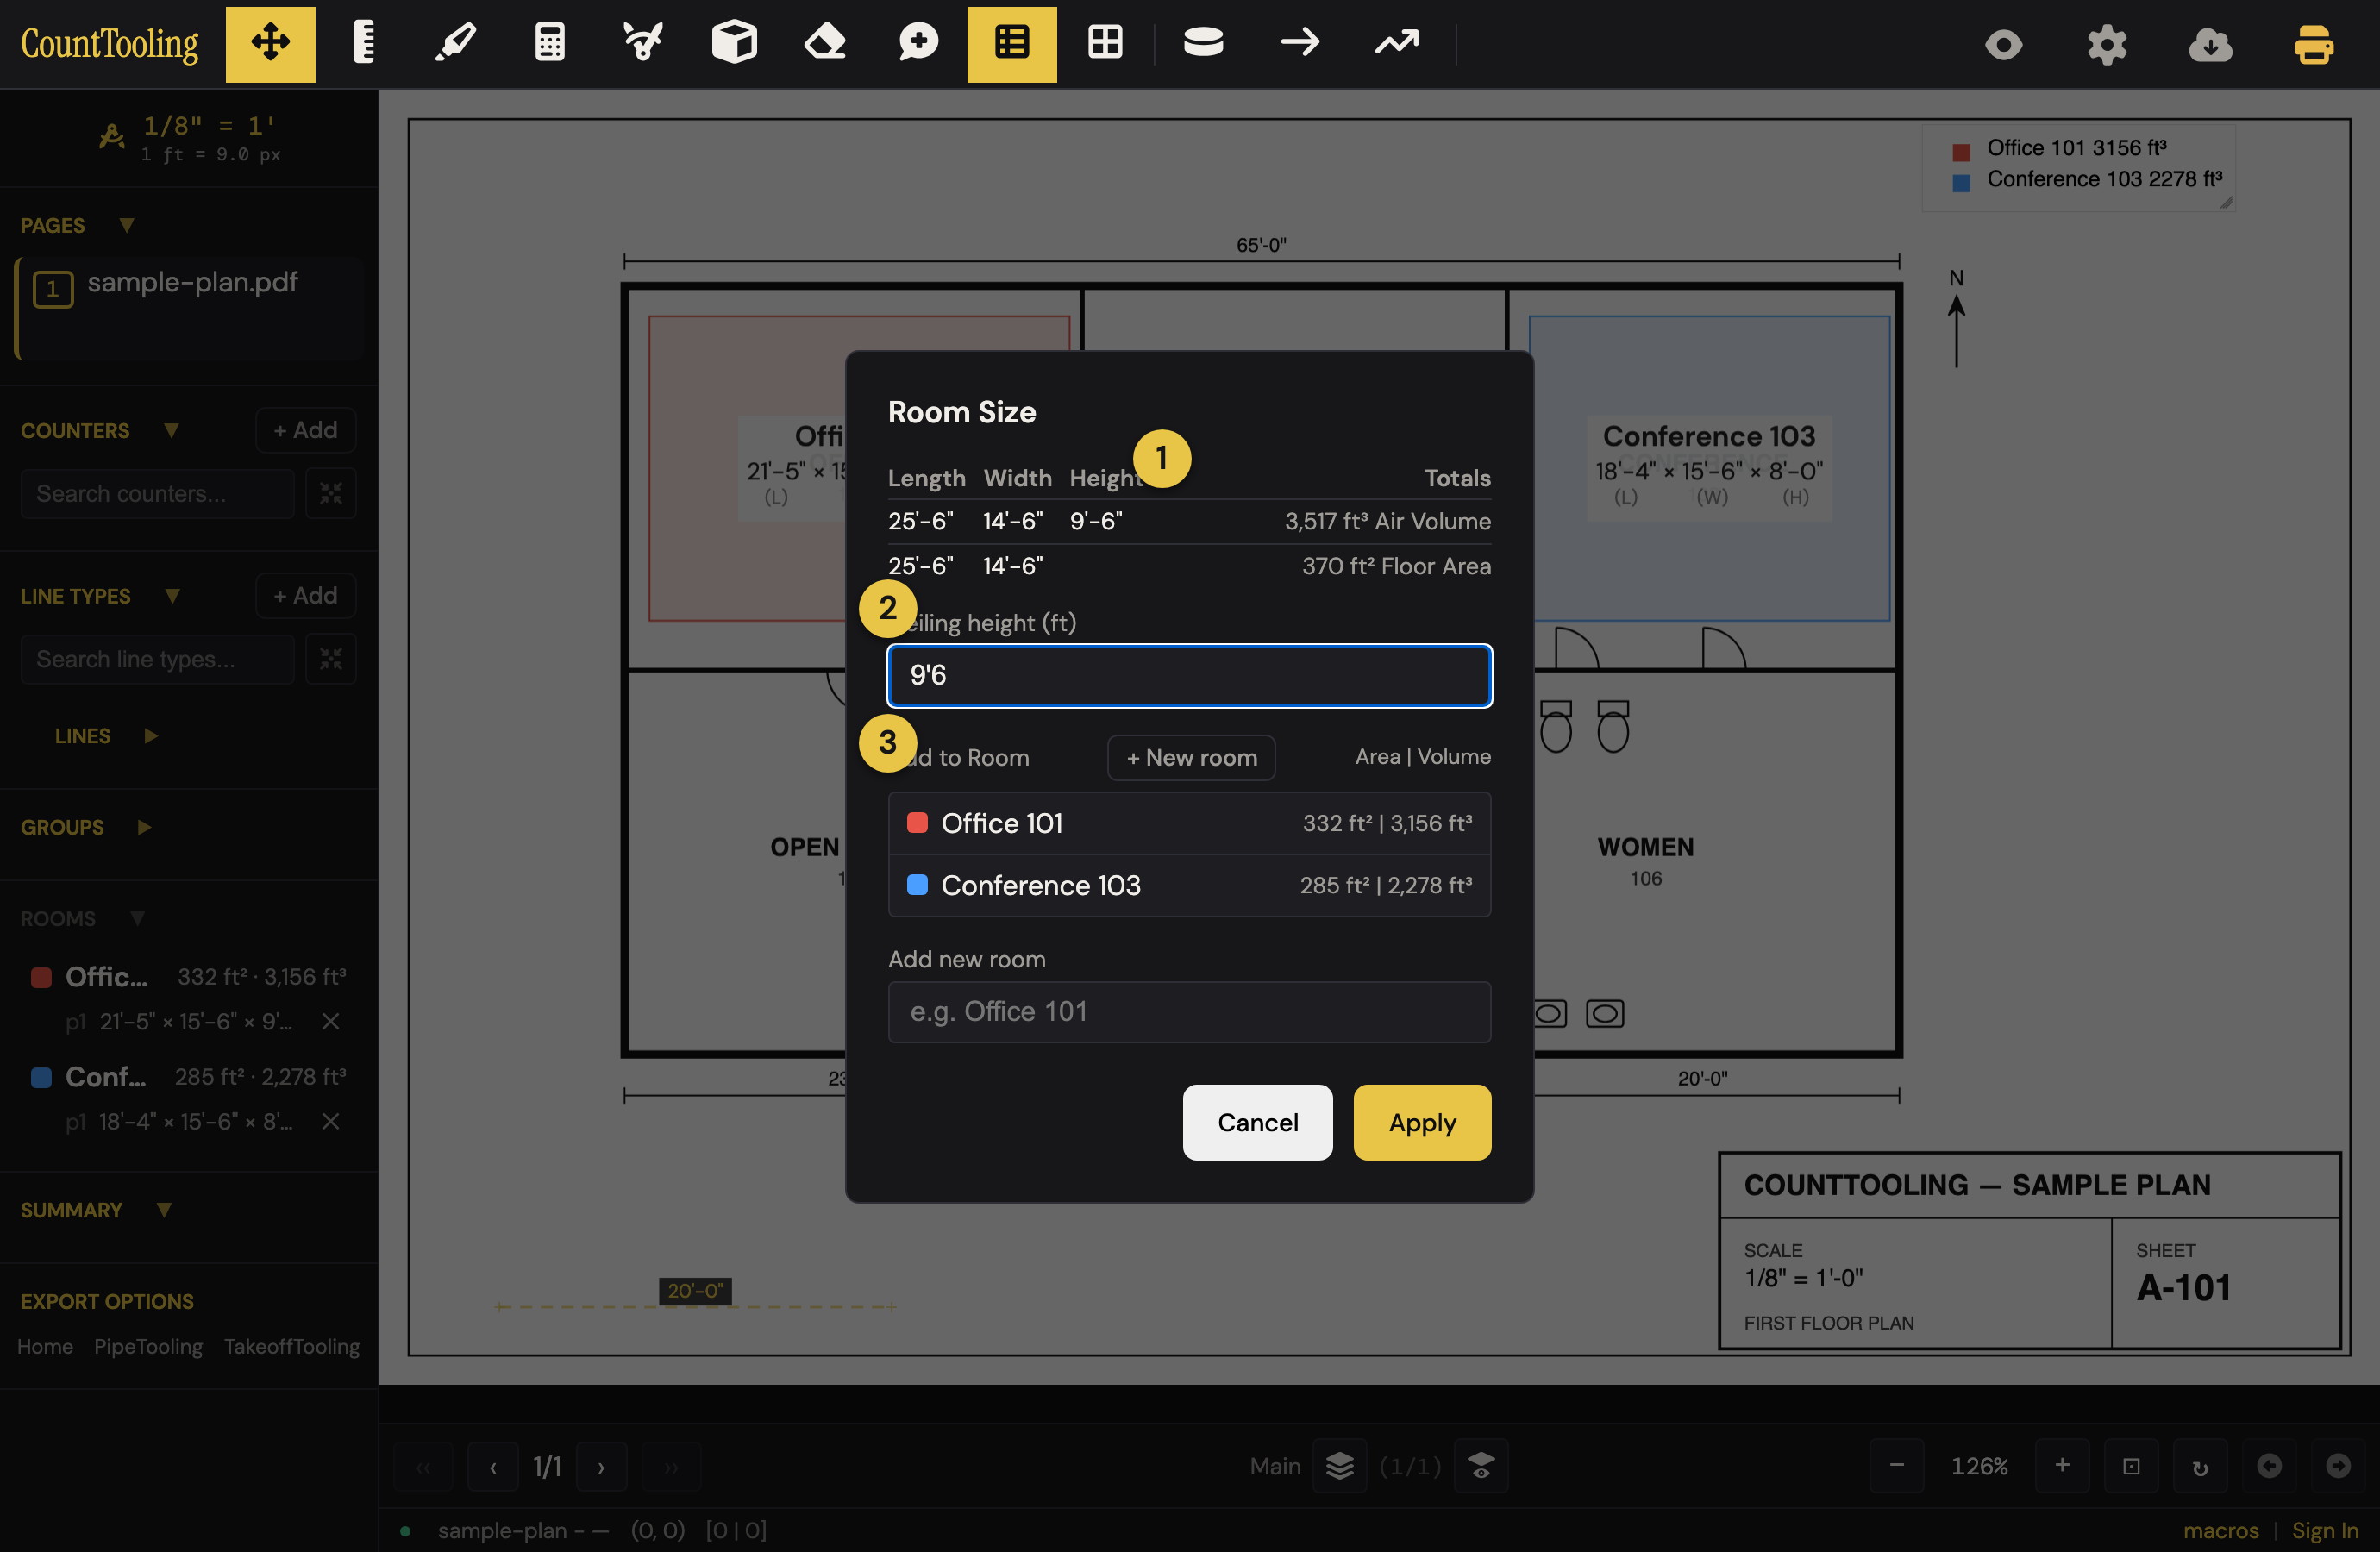Apply the room size
This screenshot has height=1552, width=2380.
coord(1422,1122)
